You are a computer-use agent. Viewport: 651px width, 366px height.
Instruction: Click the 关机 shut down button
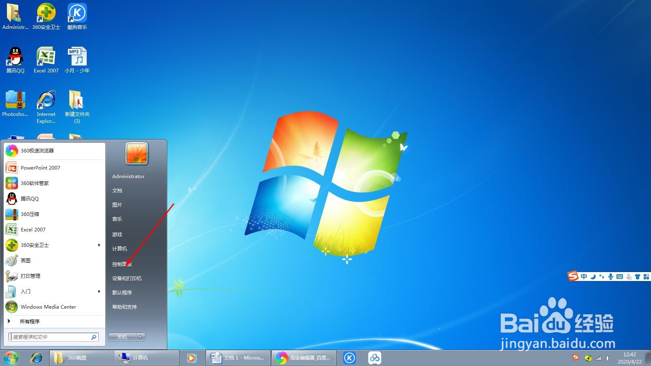122,337
